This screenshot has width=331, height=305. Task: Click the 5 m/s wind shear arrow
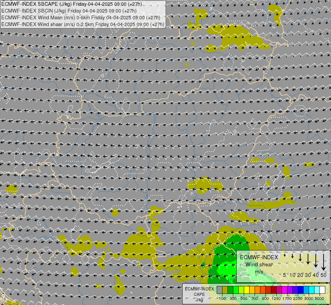click(x=285, y=255)
